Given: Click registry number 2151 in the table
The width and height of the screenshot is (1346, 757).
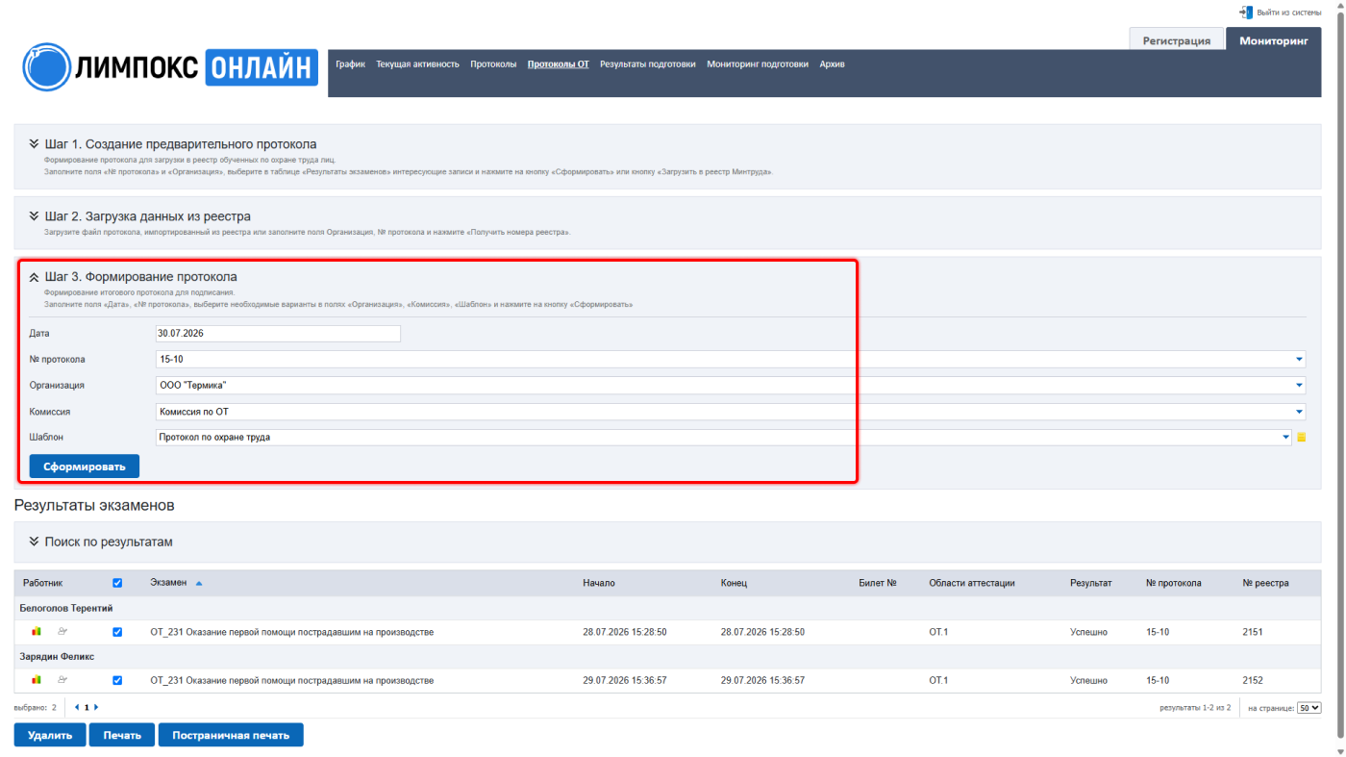Looking at the screenshot, I should pyautogui.click(x=1253, y=632).
